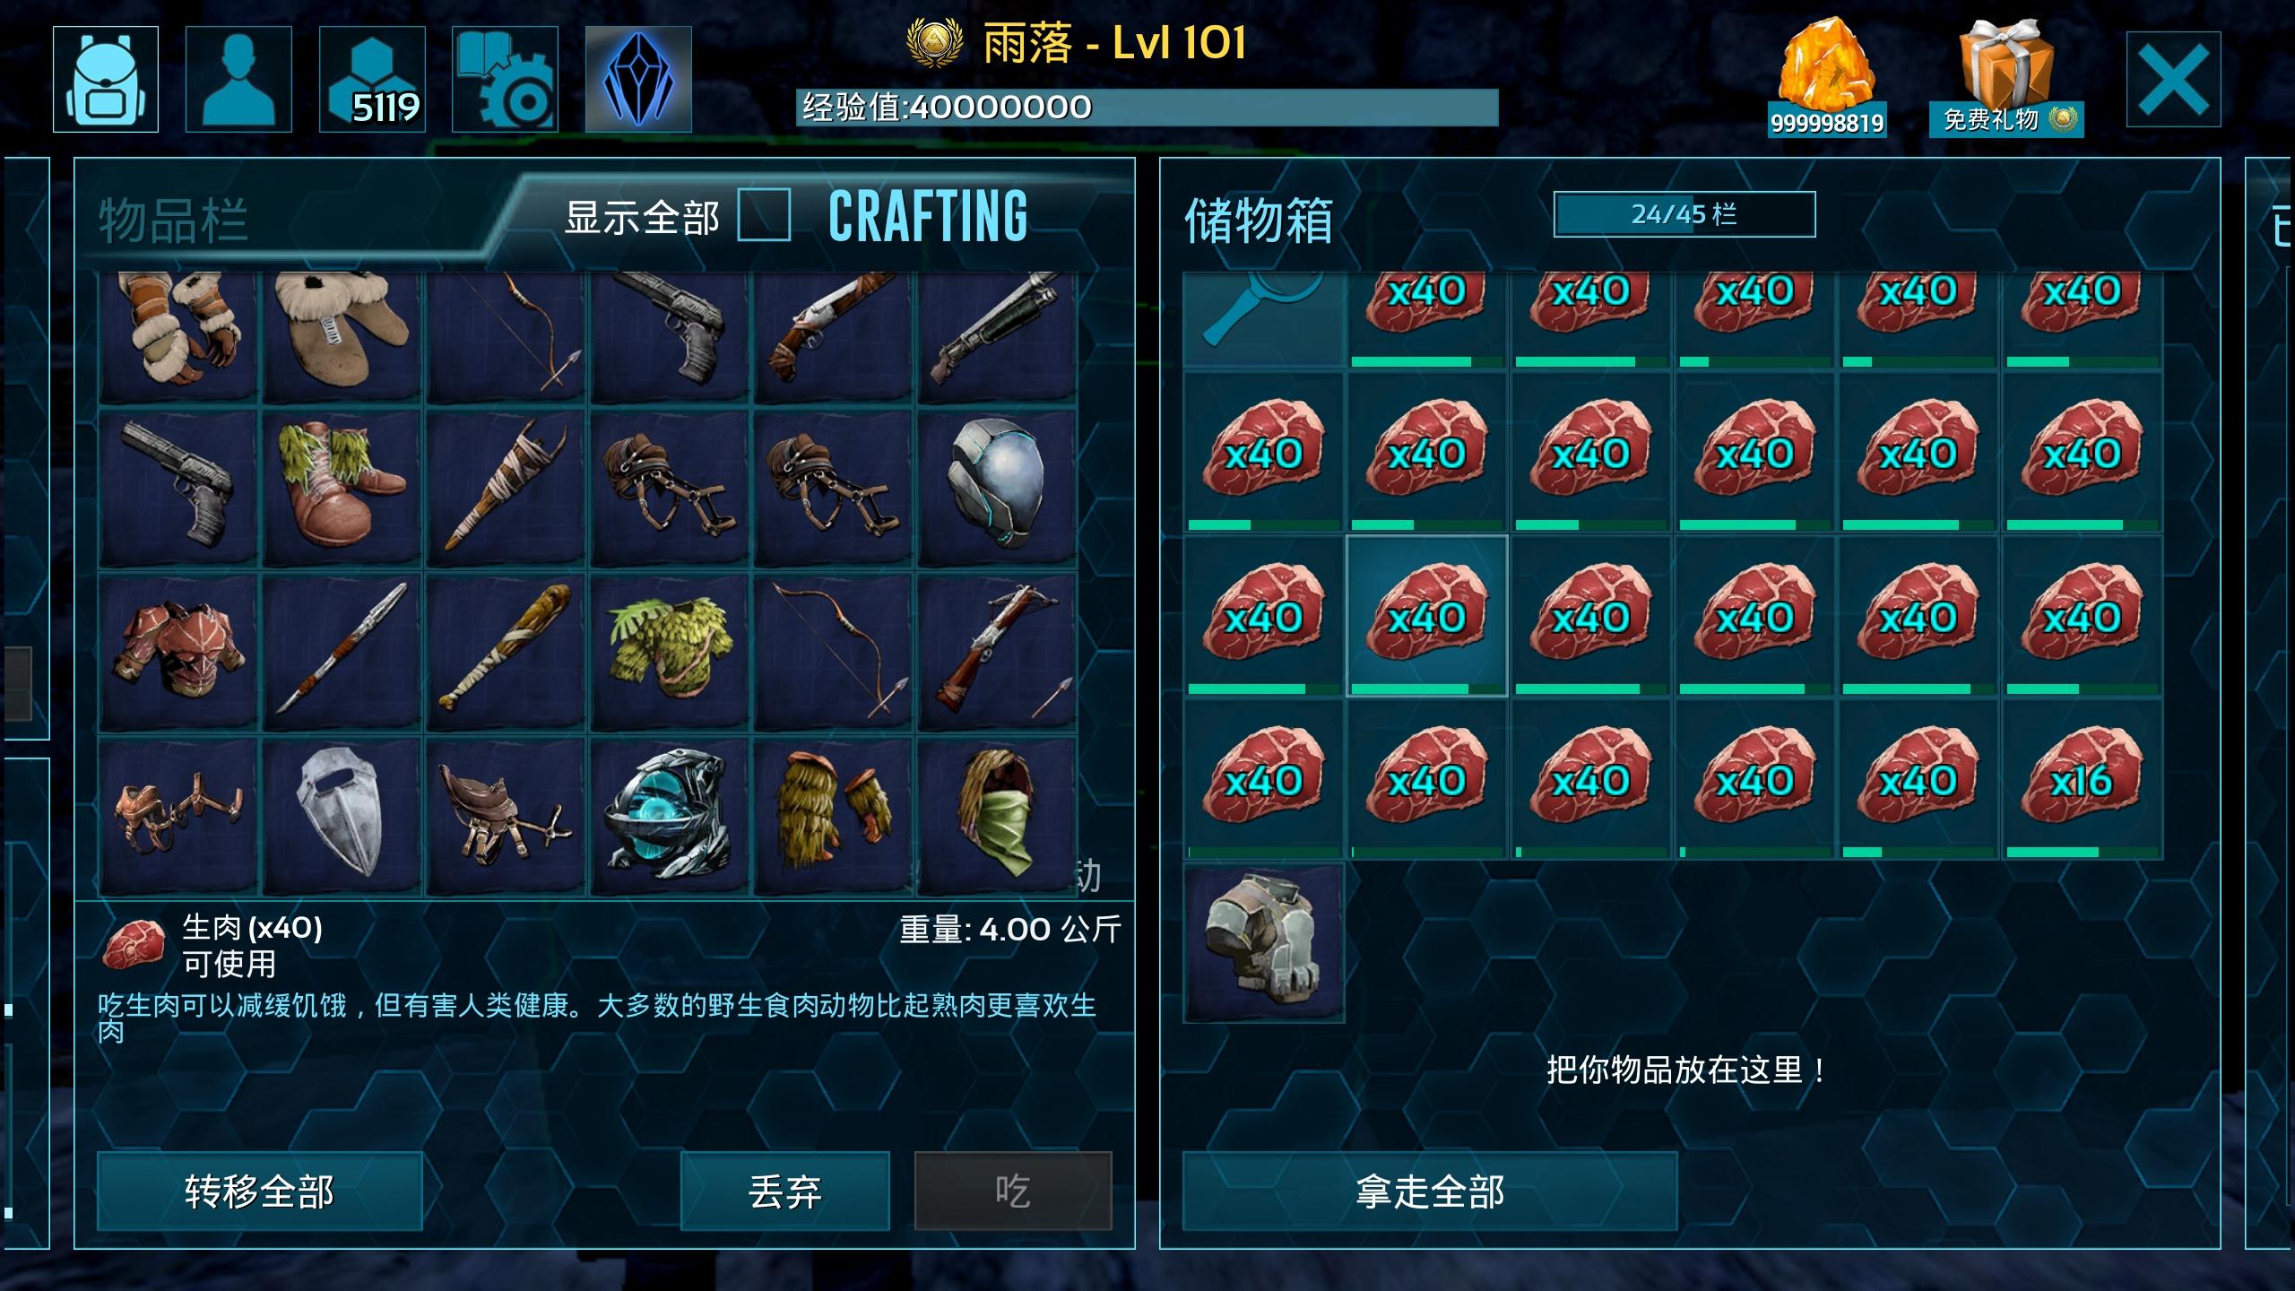The image size is (2295, 1291).
Task: Switch to the CRAFTING tab
Action: 928,216
